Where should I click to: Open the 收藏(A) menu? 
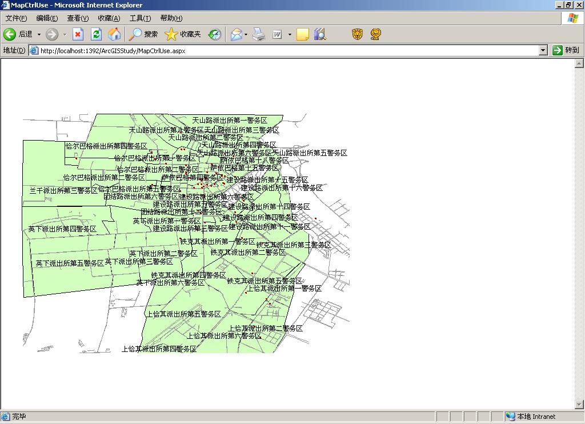[x=109, y=18]
